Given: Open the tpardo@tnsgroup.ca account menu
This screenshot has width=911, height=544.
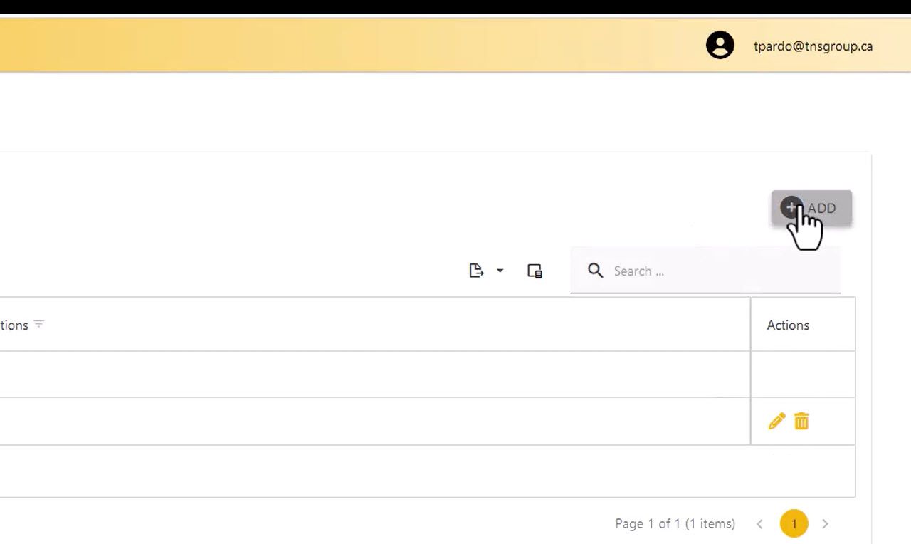Looking at the screenshot, I should pyautogui.click(x=813, y=46).
